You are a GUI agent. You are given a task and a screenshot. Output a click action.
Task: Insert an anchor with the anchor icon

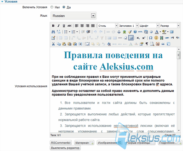(119, 32)
